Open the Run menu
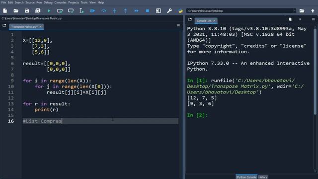Image resolution: width=318 pixels, height=179 pixels. click(x=39, y=2)
